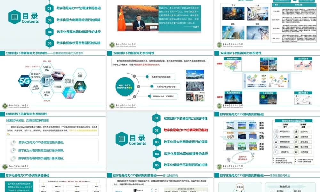Click 数字化是大电网稳定运行的保障 beside hexagon 03 under red entry
This screenshot has width=320, height=192.
(186, 142)
